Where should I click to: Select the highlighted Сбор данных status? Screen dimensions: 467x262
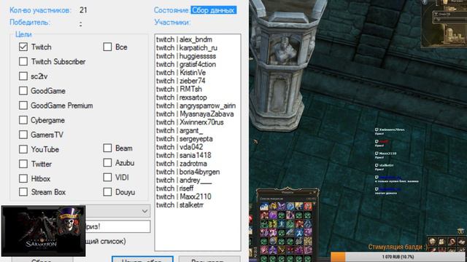[x=214, y=10]
